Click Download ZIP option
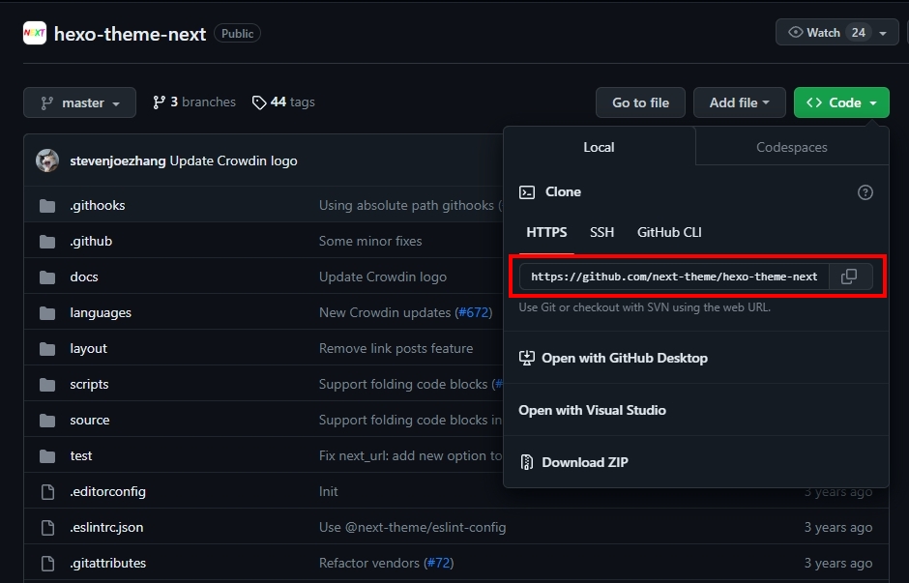This screenshot has width=909, height=583. point(574,462)
